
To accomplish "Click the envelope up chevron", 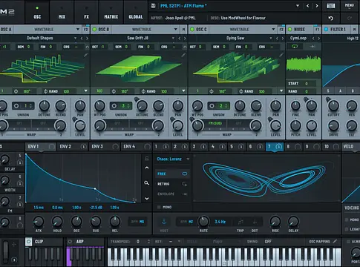I will (x=147, y=168).
